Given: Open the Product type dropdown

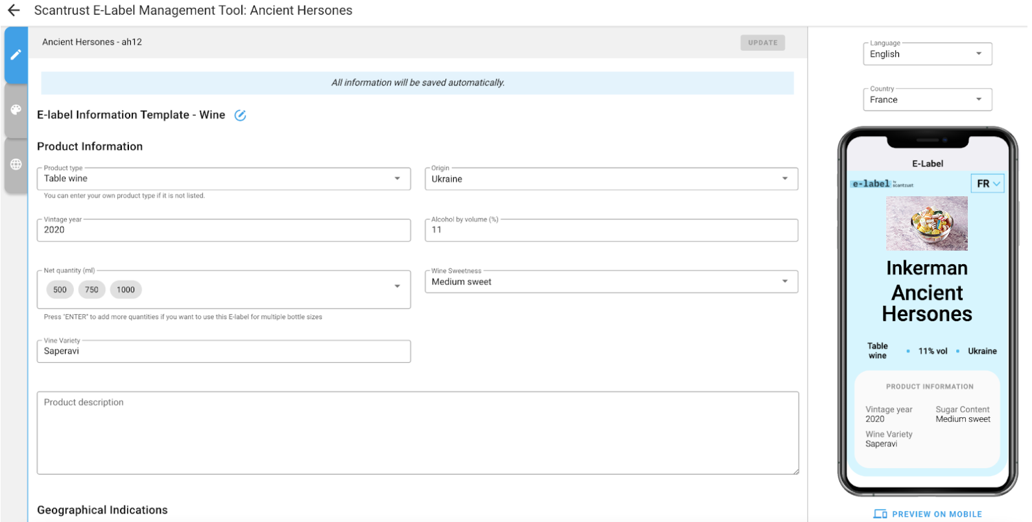Looking at the screenshot, I should (x=224, y=179).
